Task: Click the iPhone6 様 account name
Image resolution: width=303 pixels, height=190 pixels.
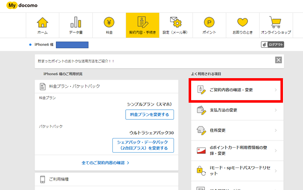Action: pos(44,44)
